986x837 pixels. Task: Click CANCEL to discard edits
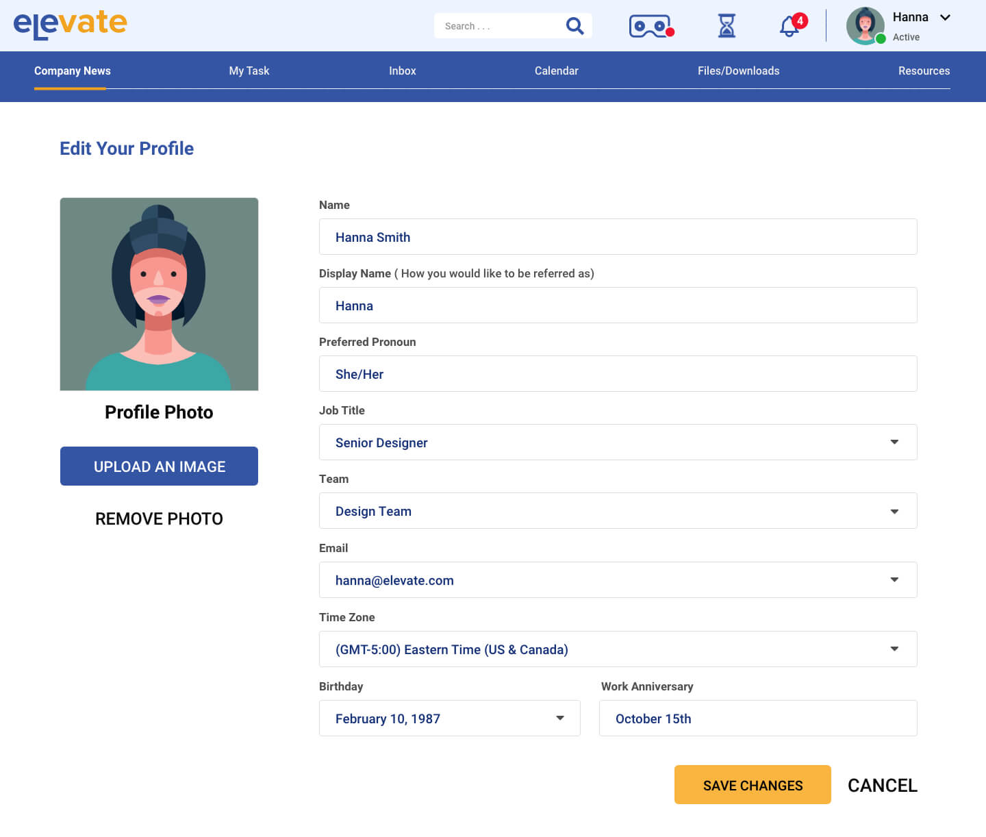[x=883, y=785]
